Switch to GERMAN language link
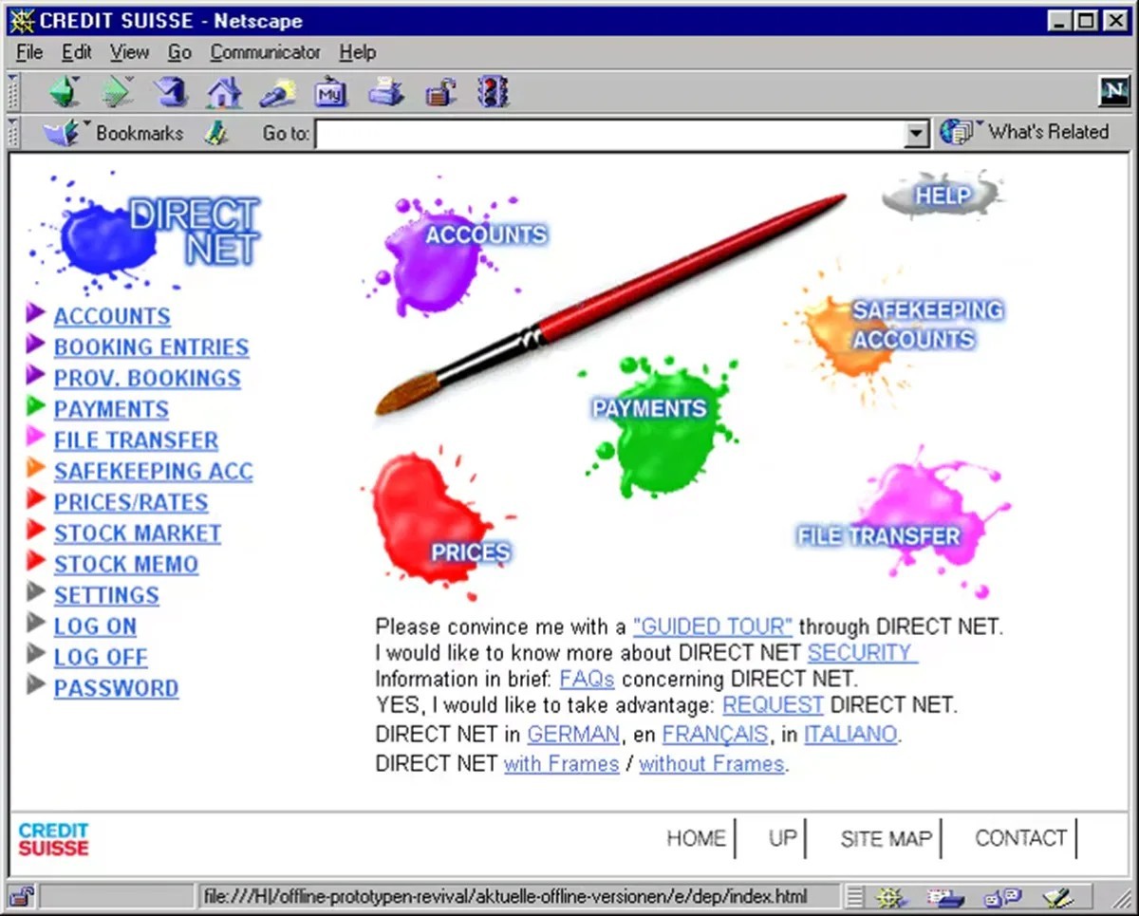 click(x=573, y=735)
